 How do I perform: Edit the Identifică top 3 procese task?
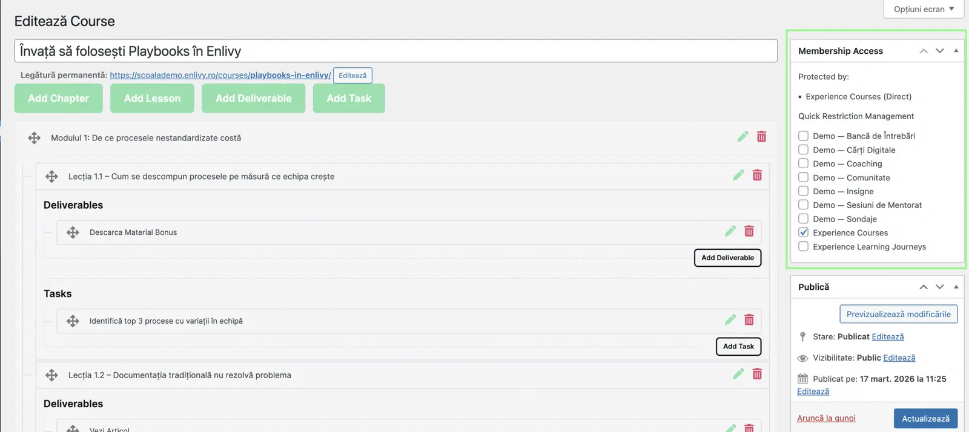coord(730,319)
